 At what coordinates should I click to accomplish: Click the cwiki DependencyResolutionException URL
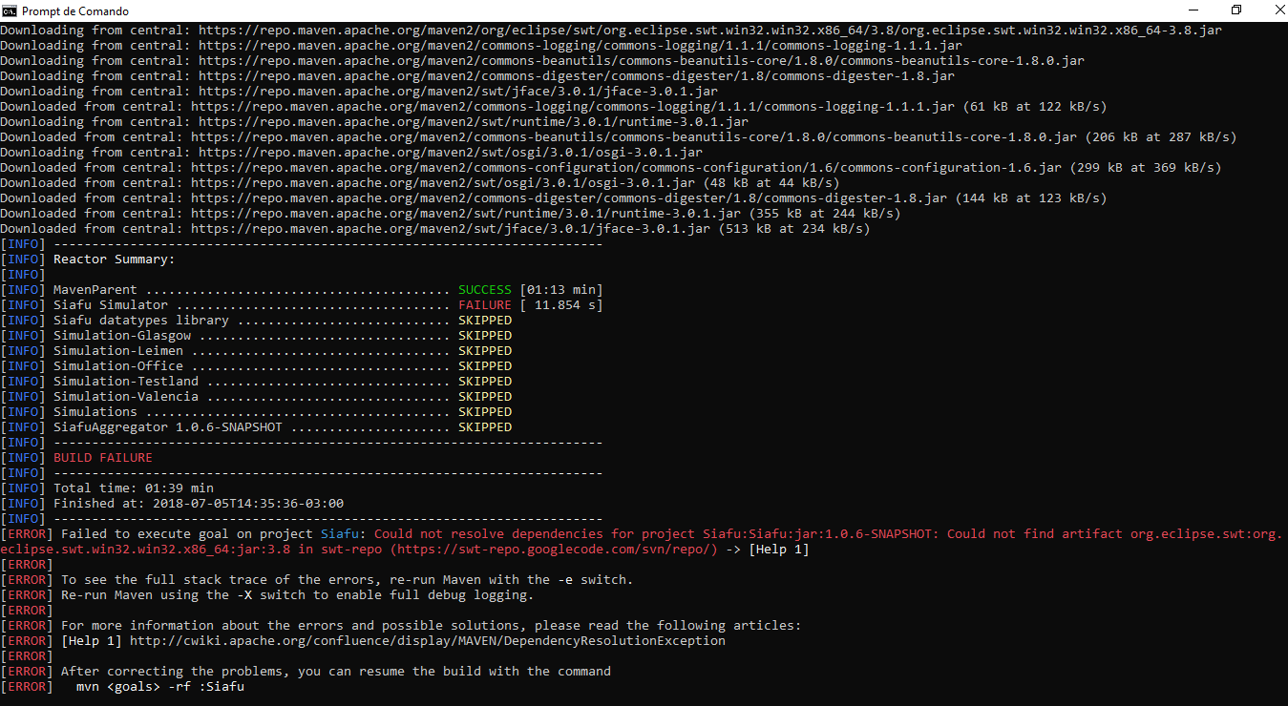point(428,641)
